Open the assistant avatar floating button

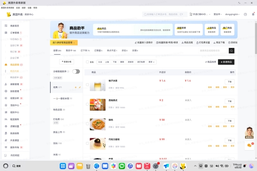(x=249, y=133)
